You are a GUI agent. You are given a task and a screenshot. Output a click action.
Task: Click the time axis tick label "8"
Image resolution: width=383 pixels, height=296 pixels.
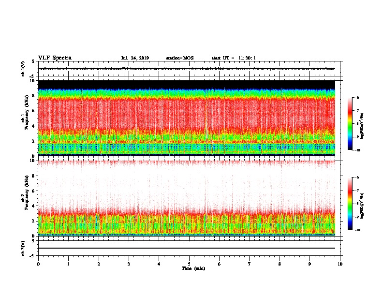point(280,264)
